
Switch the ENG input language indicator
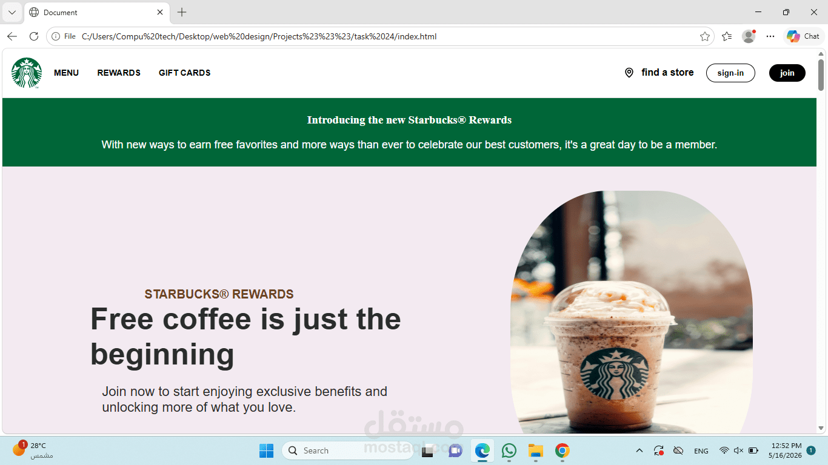pos(701,451)
